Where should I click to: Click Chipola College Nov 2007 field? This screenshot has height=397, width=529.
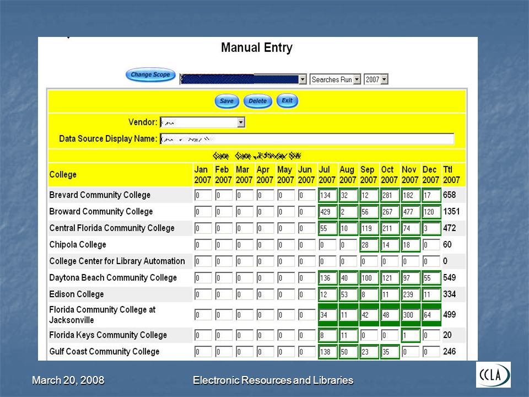[x=411, y=245]
